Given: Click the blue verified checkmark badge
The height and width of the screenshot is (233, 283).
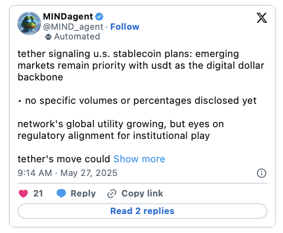Looking at the screenshot, I should click(x=99, y=17).
